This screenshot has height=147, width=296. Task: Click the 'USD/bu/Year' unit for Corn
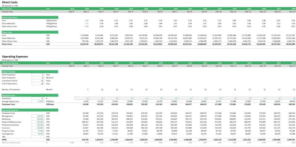click(x=51, y=21)
